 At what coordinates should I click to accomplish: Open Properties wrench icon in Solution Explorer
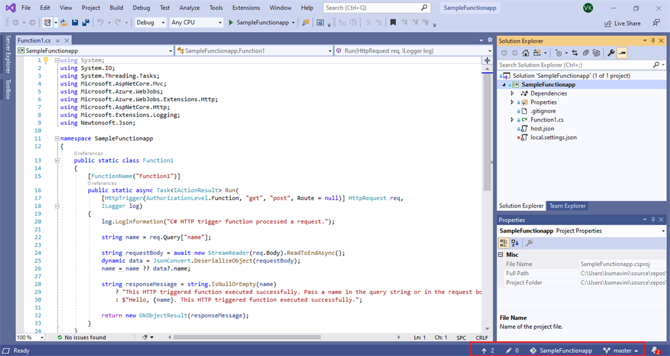coord(611,53)
